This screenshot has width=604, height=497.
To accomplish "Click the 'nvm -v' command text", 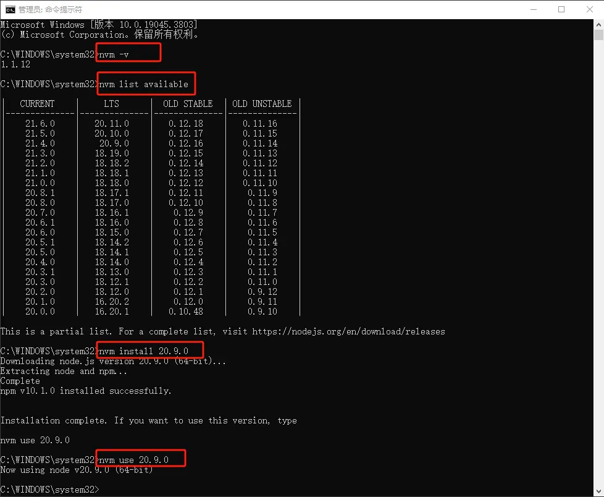I will pyautogui.click(x=114, y=55).
